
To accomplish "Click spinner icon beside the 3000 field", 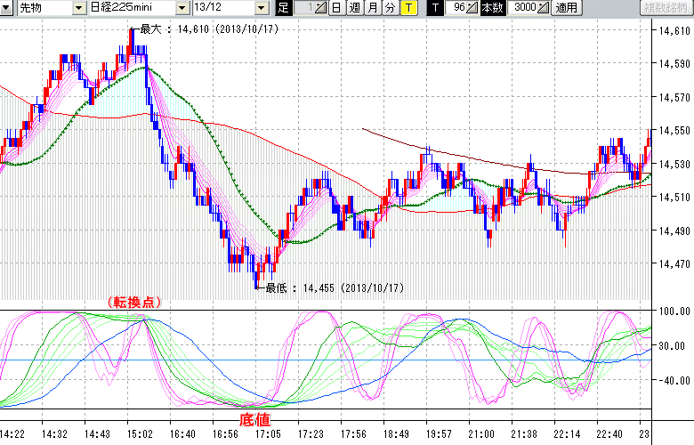I will pos(543,8).
